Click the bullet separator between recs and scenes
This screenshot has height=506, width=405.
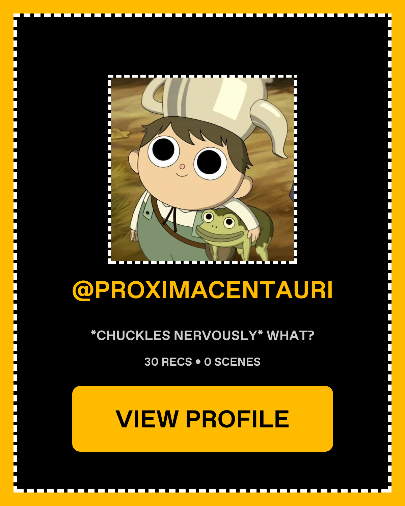coord(198,362)
